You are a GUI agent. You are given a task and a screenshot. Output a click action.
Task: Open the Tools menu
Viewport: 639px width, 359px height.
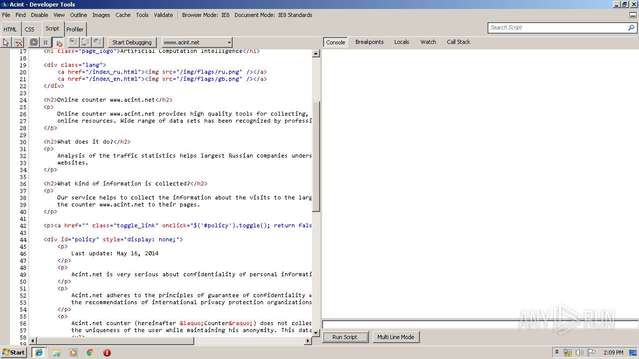(142, 15)
